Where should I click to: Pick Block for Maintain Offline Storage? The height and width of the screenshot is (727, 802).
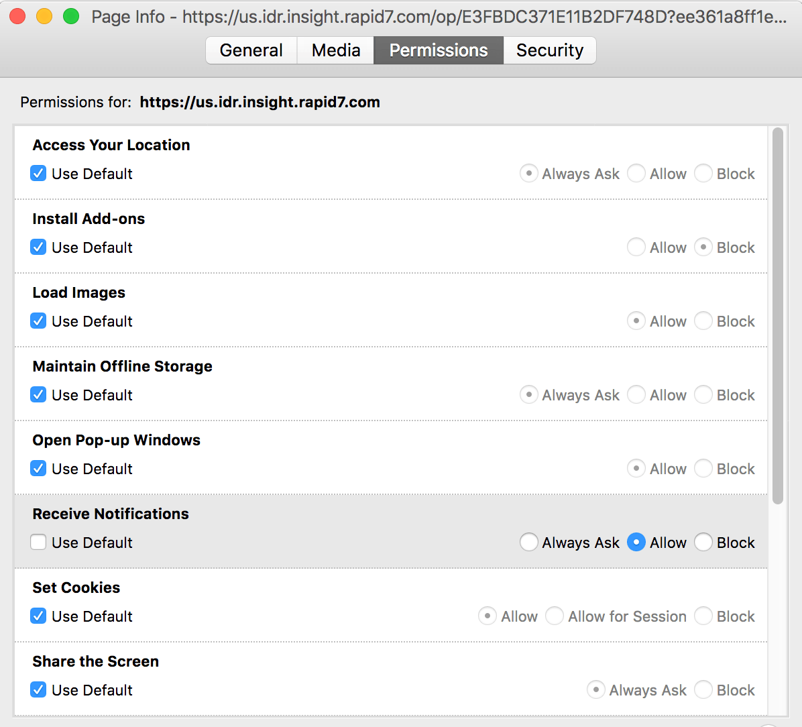click(x=703, y=394)
